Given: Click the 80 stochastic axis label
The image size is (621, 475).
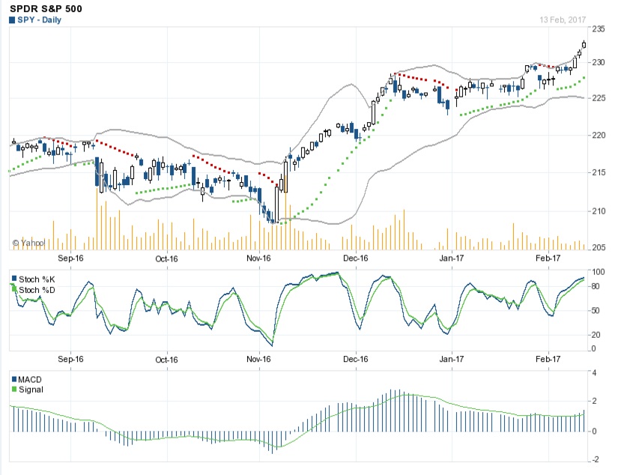Looking at the screenshot, I should tap(596, 286).
